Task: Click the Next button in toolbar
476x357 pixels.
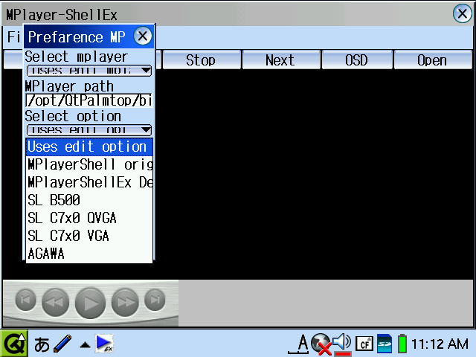Action: (x=281, y=59)
